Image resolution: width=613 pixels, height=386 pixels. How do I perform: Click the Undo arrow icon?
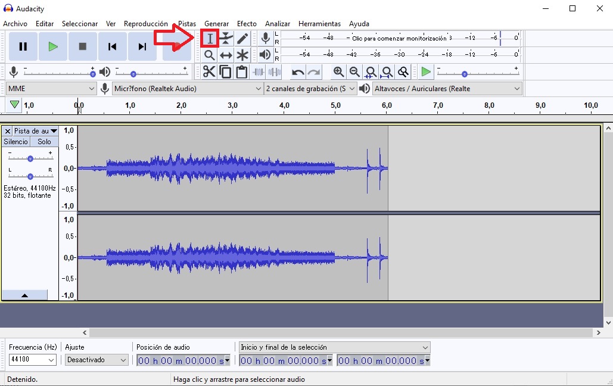(x=297, y=71)
